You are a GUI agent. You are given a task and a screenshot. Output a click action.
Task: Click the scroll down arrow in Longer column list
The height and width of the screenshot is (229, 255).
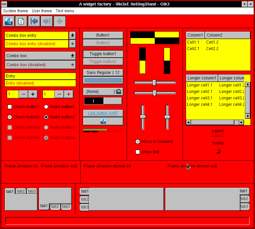point(248,116)
